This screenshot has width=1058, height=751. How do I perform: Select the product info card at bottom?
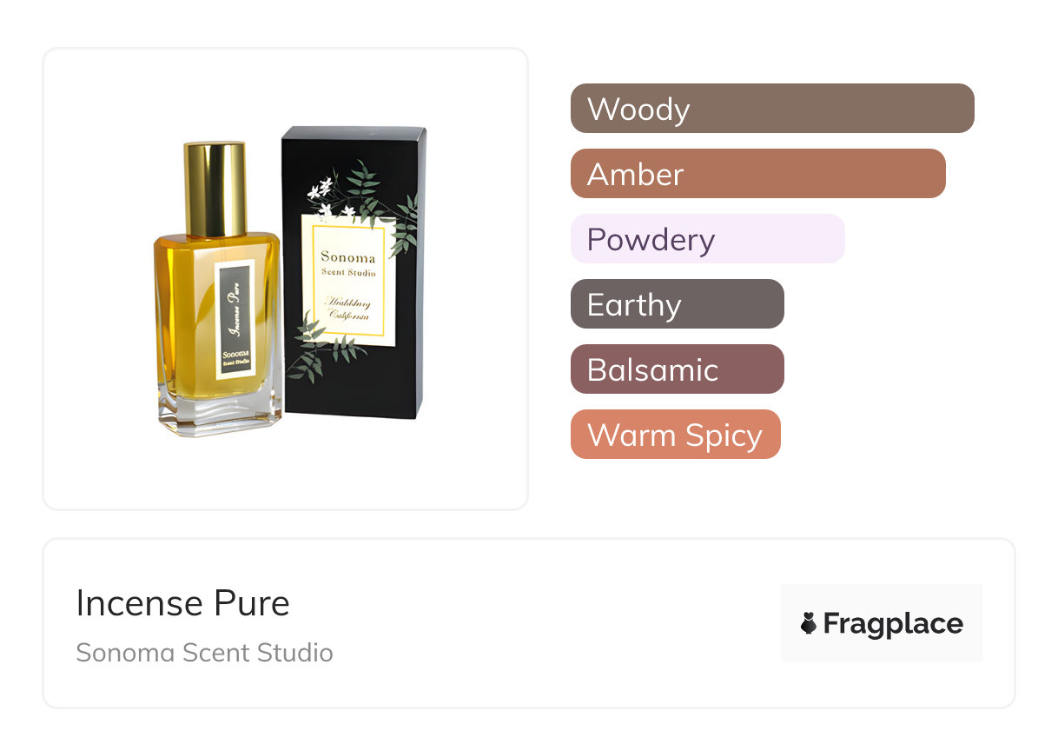click(529, 623)
